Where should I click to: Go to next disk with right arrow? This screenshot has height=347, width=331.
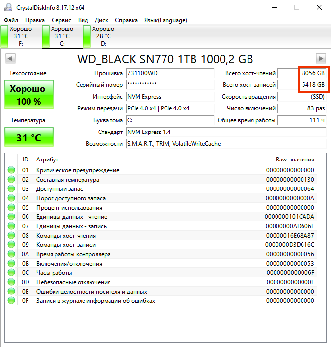(321, 58)
